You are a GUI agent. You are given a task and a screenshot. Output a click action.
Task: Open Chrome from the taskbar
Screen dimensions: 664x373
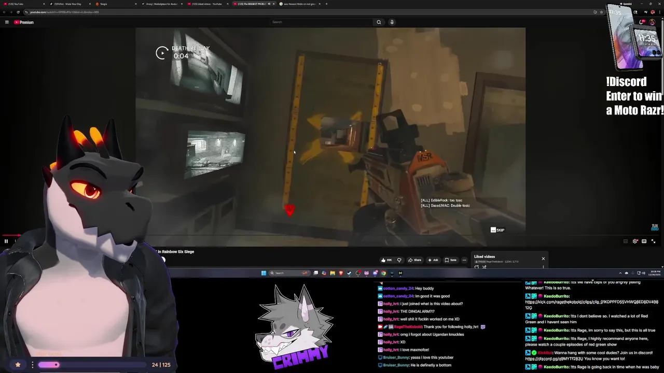pos(383,273)
